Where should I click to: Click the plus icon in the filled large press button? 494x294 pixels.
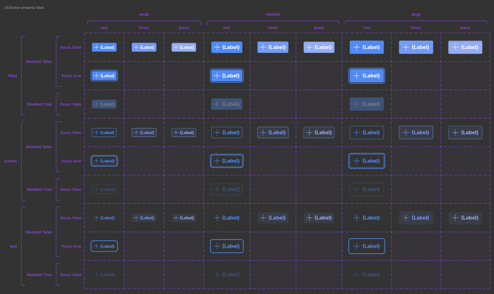tap(455, 47)
